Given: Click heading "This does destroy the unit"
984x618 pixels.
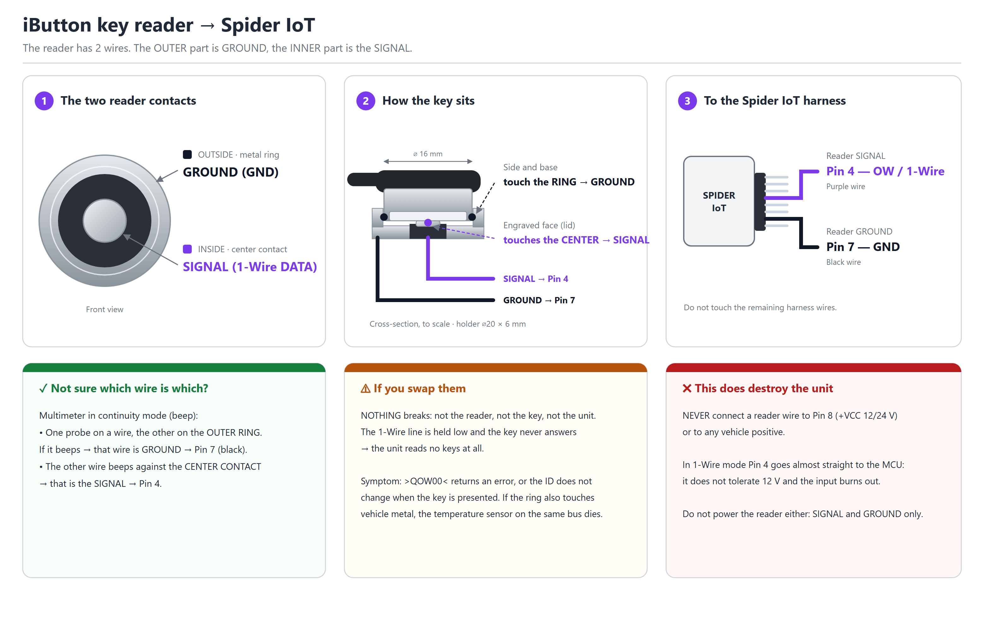Looking at the screenshot, I should pyautogui.click(x=764, y=388).
